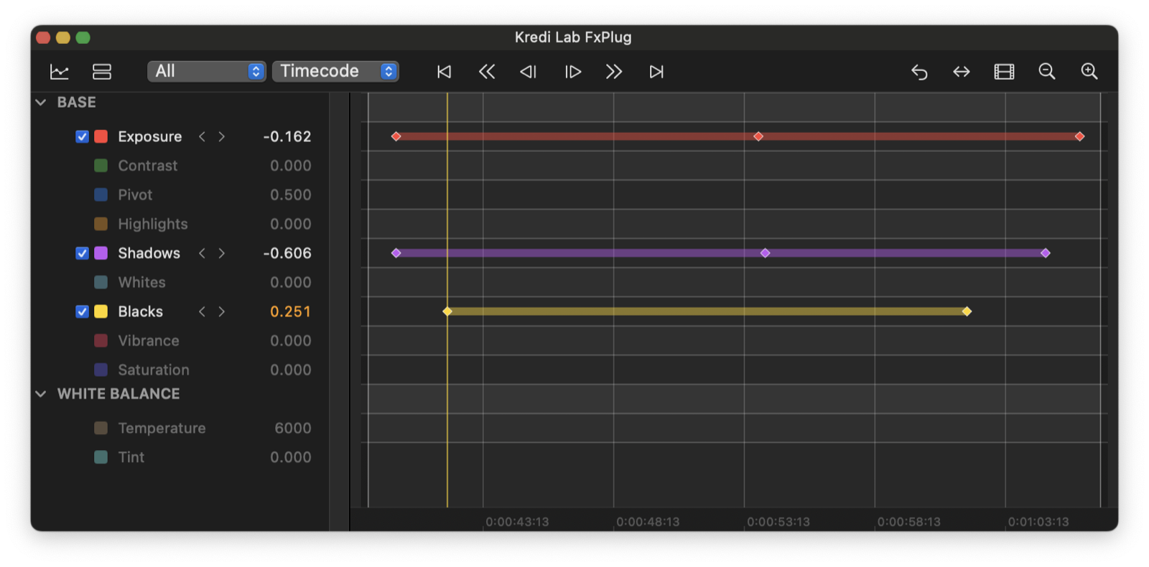The height and width of the screenshot is (567, 1149).
Task: Rewind with the double left chevrons
Action: 487,72
